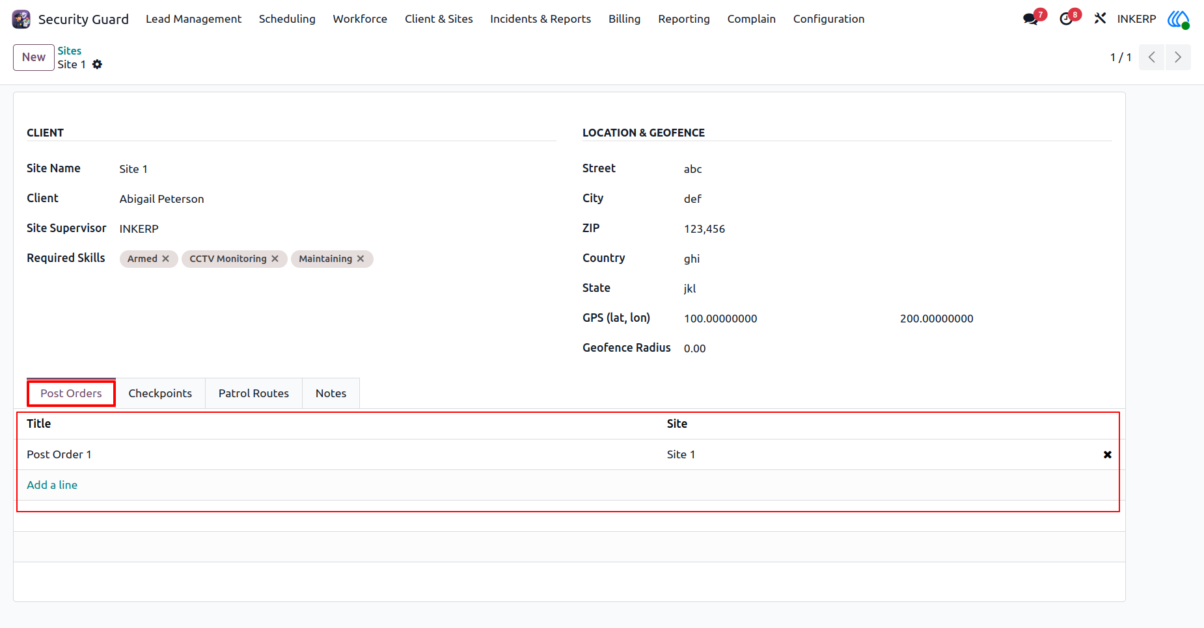Remove the CCTV Monitoring skill tag
Image resolution: width=1204 pixels, height=628 pixels.
(275, 259)
